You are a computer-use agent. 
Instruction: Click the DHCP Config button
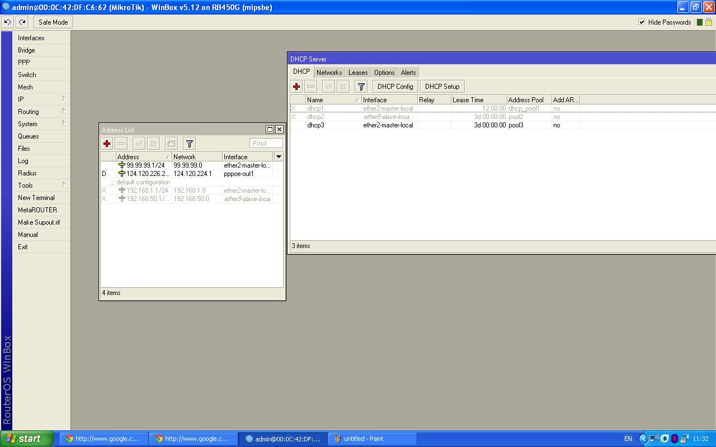(x=395, y=87)
